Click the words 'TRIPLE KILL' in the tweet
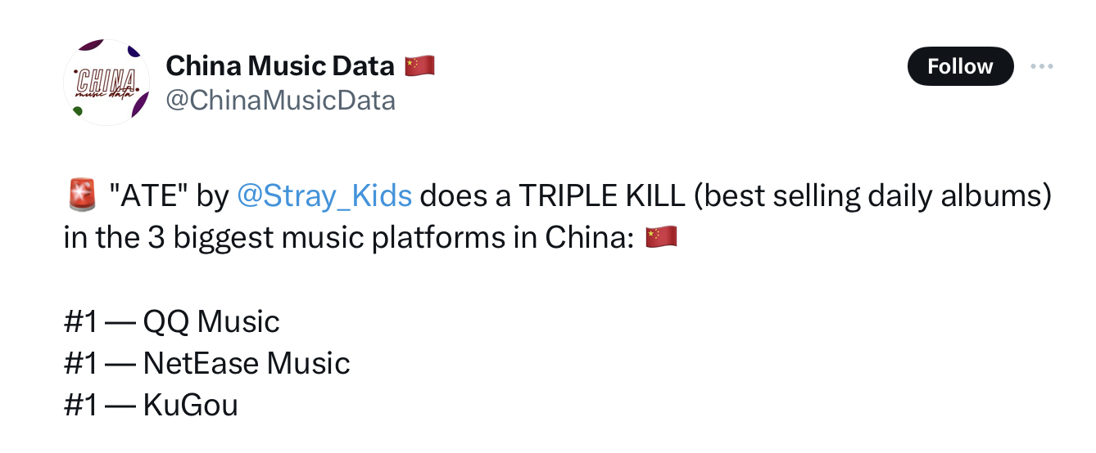Screen dimensions: 1096x453 (601, 196)
